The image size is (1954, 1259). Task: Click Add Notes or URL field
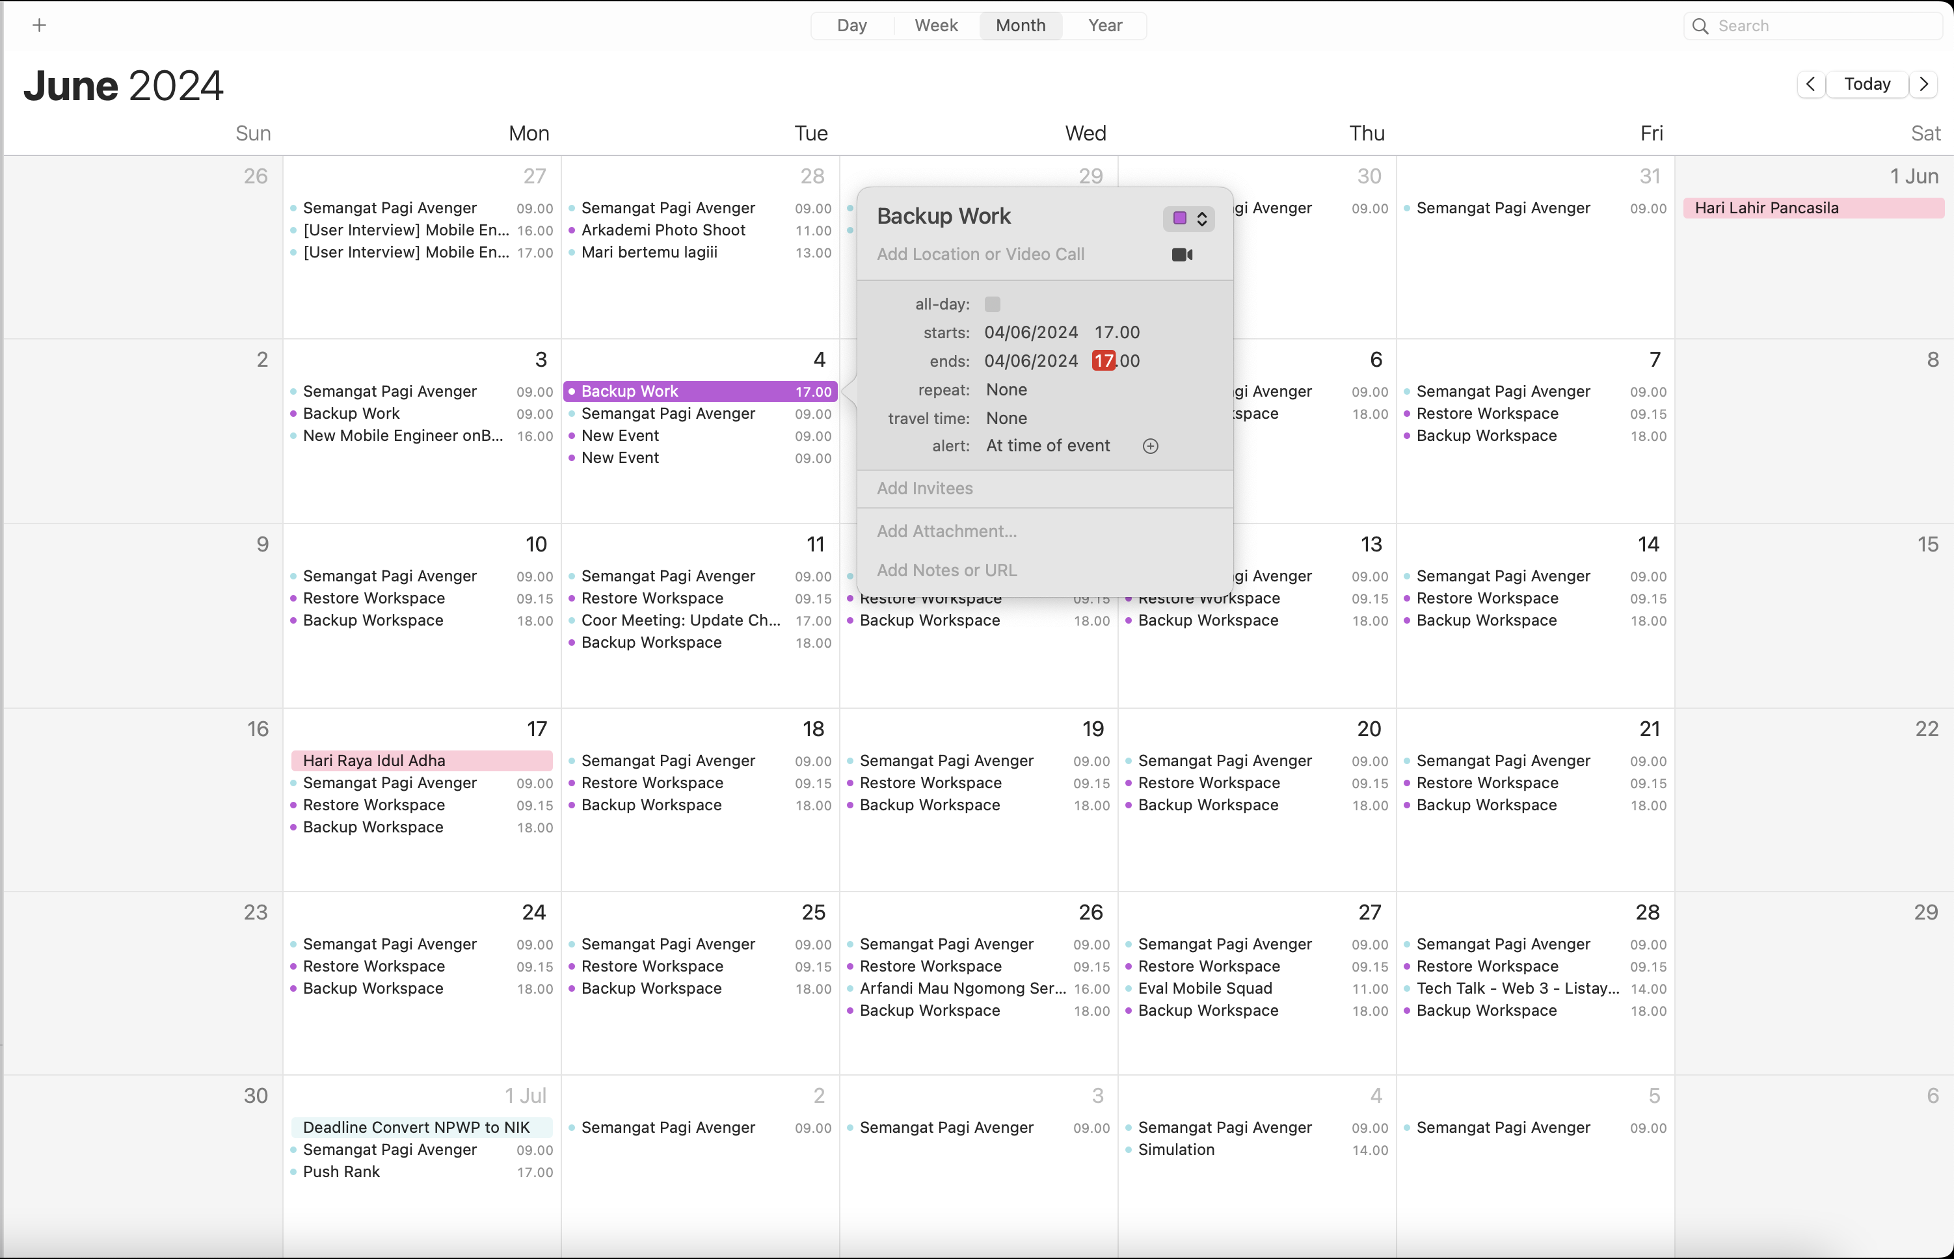[x=946, y=570]
